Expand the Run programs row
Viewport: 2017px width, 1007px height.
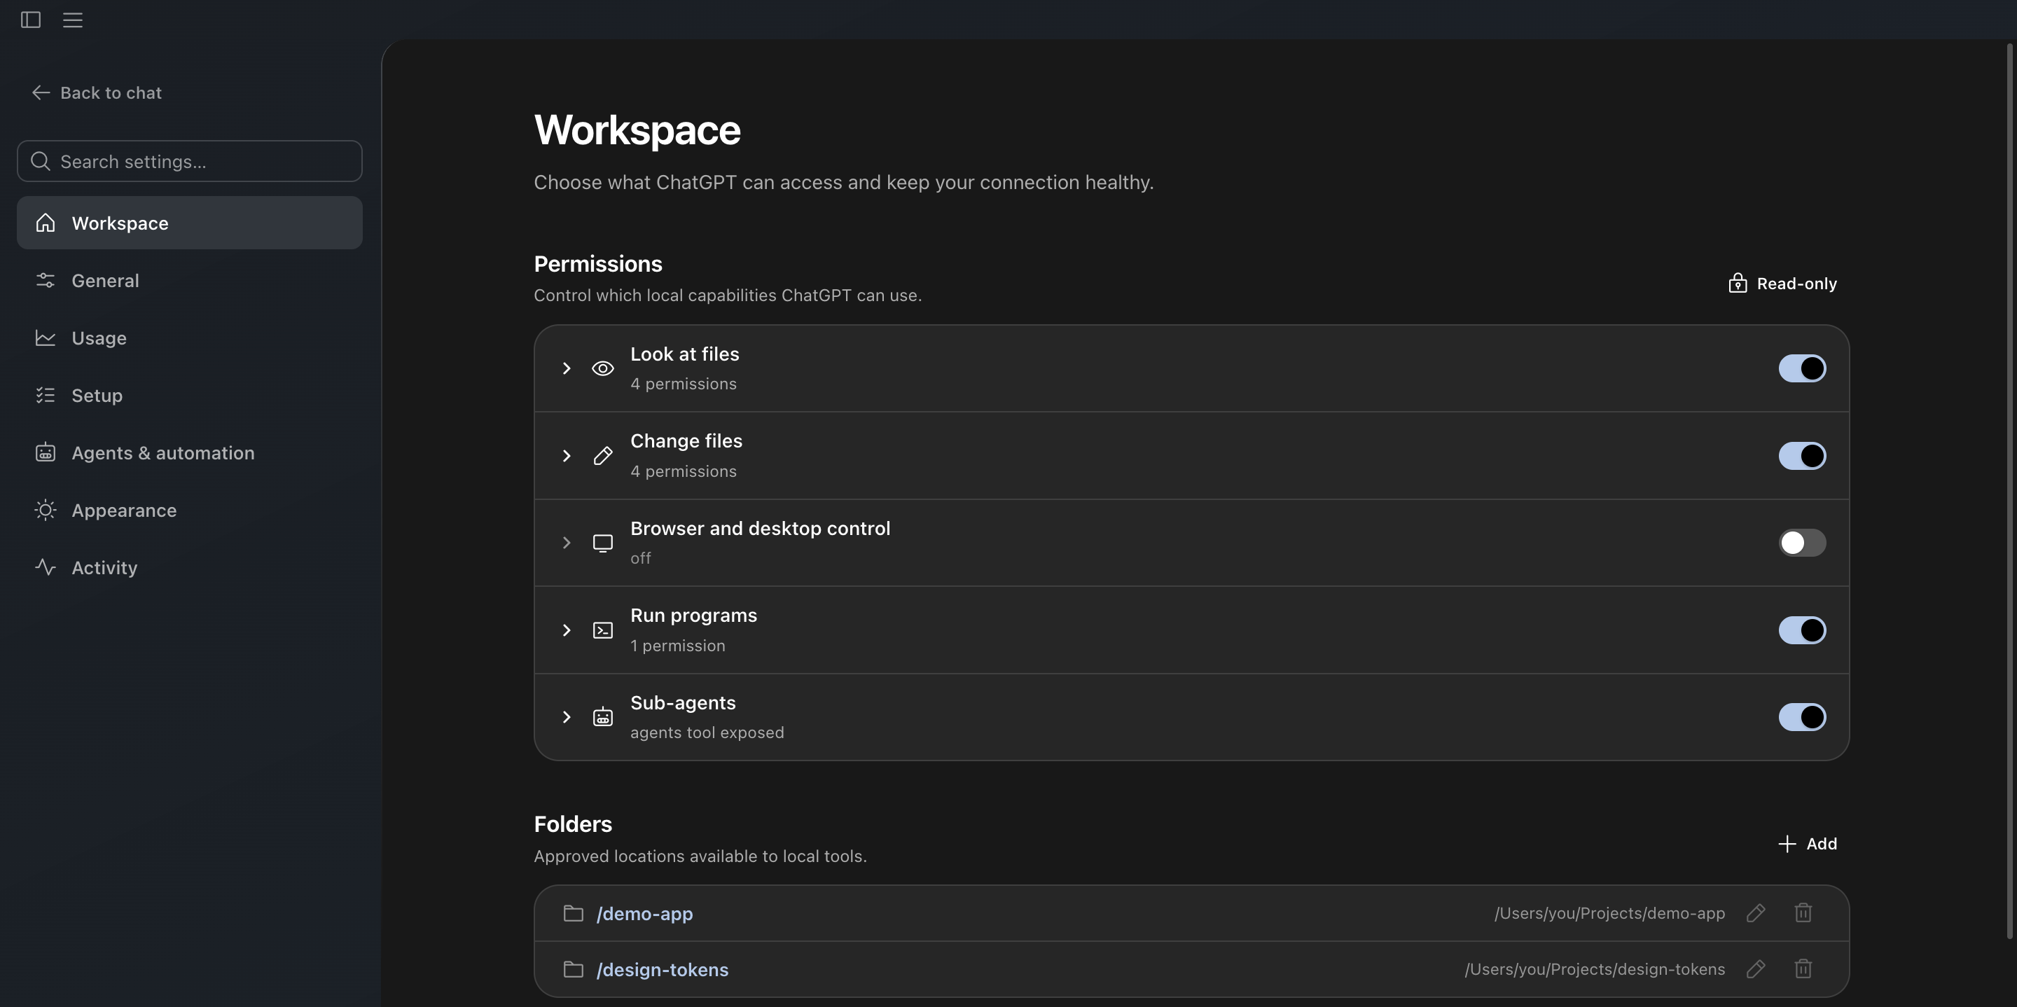click(566, 630)
